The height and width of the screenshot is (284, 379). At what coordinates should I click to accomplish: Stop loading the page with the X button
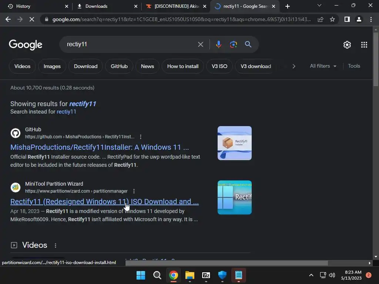(x=32, y=19)
